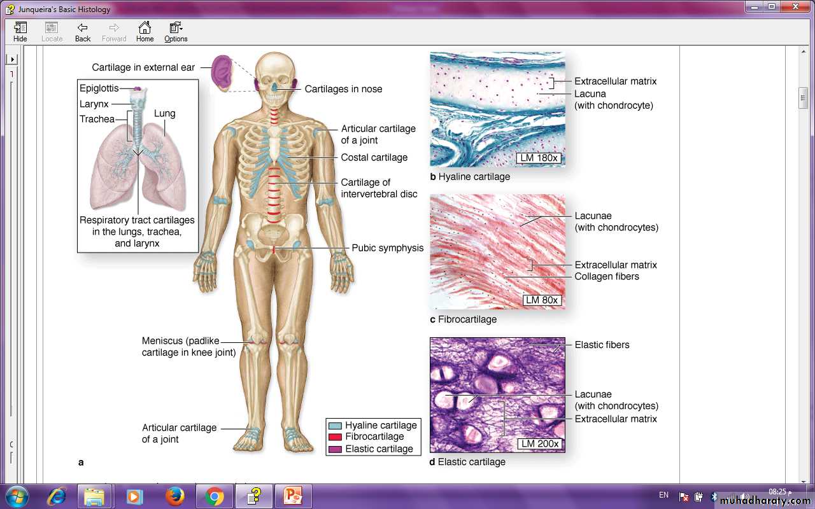Select the Fibrocartilage micrograph image
This screenshot has width=815, height=509.
[x=497, y=252]
